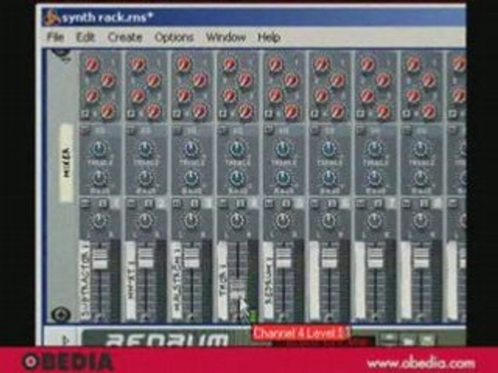The image size is (498, 373).
Task: Solo mixer channel 7
Action: tap(377, 203)
